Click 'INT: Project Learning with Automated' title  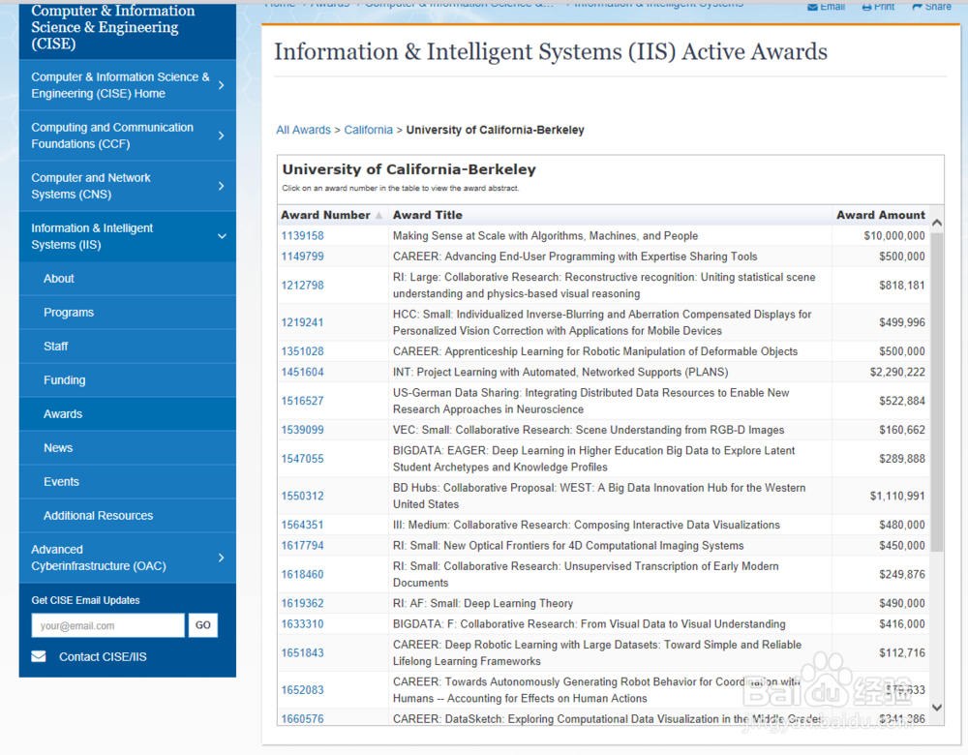560,373
